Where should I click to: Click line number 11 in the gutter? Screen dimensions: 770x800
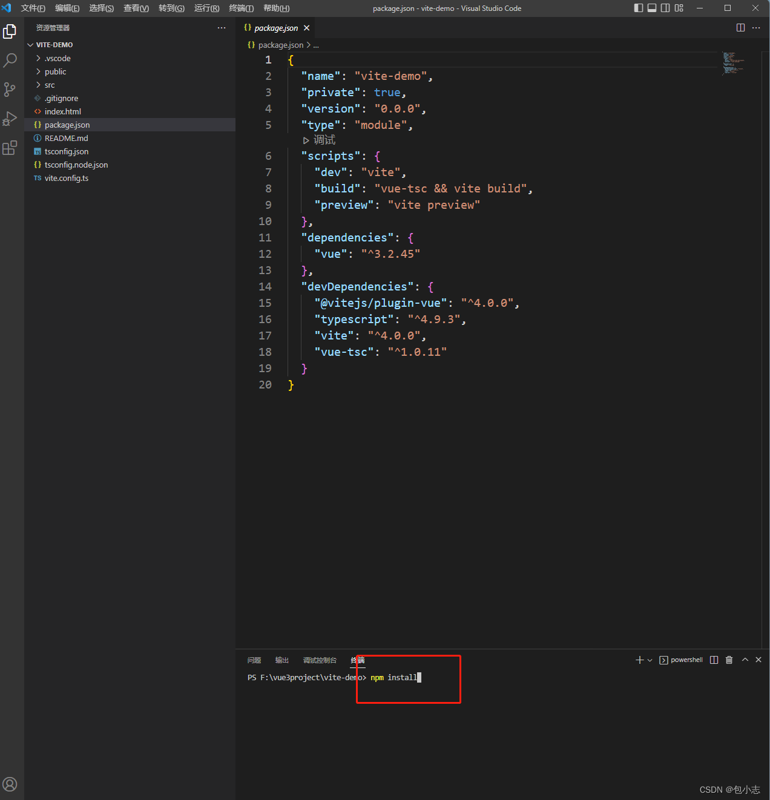point(265,238)
